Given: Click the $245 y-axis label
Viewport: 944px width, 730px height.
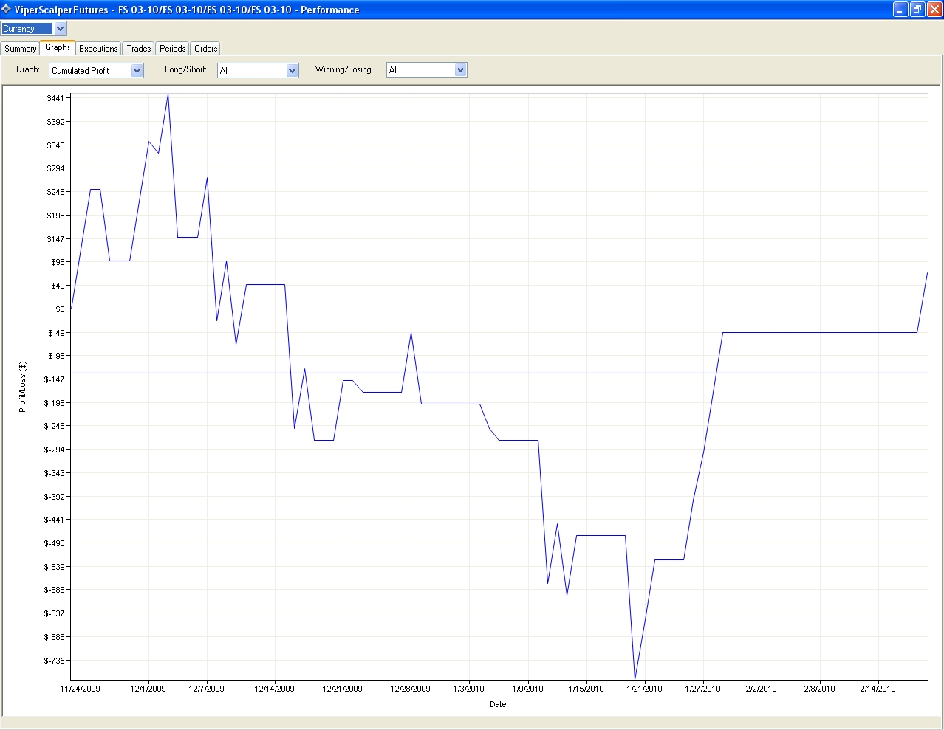Looking at the screenshot, I should [56, 192].
